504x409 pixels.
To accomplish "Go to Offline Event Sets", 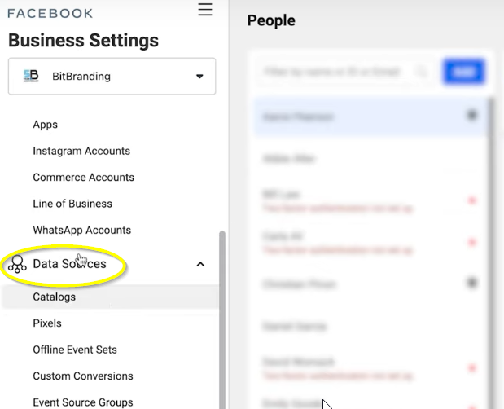I will point(75,350).
